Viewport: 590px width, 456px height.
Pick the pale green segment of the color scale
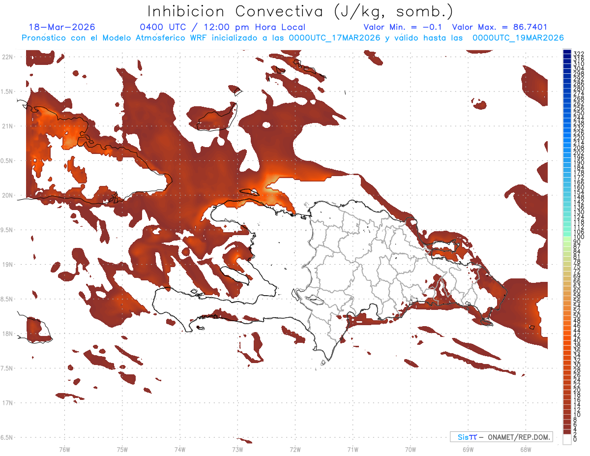tap(567, 240)
